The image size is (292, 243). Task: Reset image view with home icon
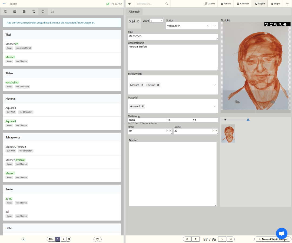tap(285, 24)
